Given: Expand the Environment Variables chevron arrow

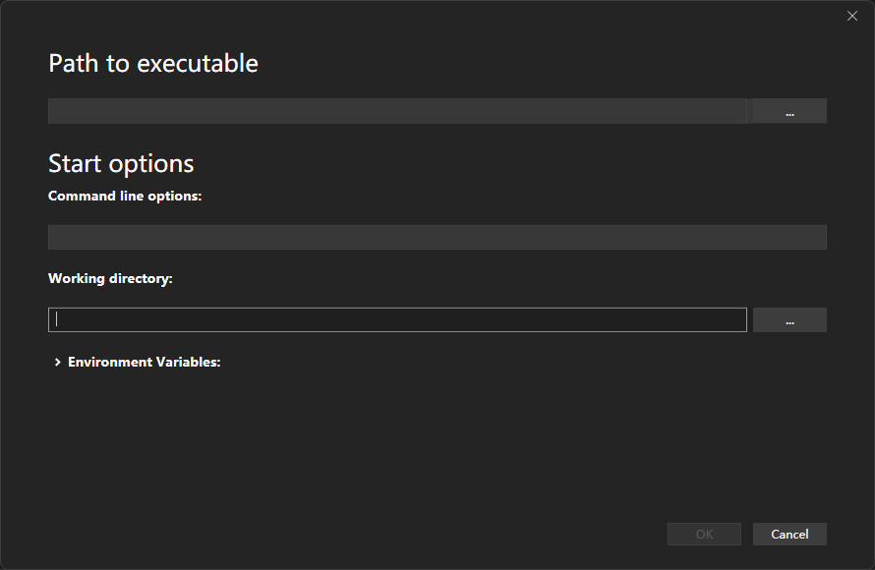Looking at the screenshot, I should coord(57,363).
